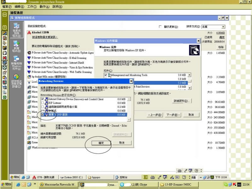Image resolution: width=252 pixels, height=189 pixels.
Task: Check the RIP Listener checkbox
Action: click(x=43, y=103)
